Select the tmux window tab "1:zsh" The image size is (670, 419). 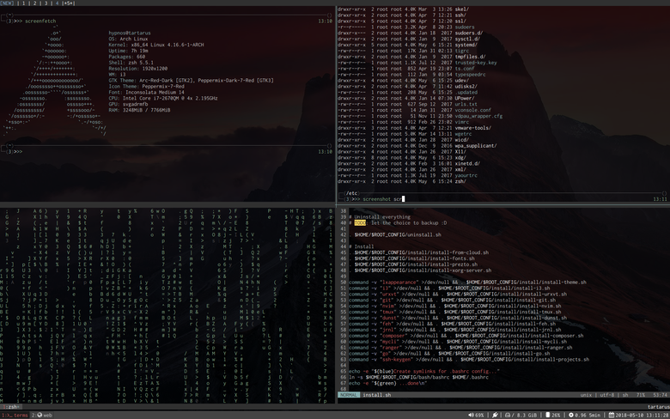(x=10, y=407)
